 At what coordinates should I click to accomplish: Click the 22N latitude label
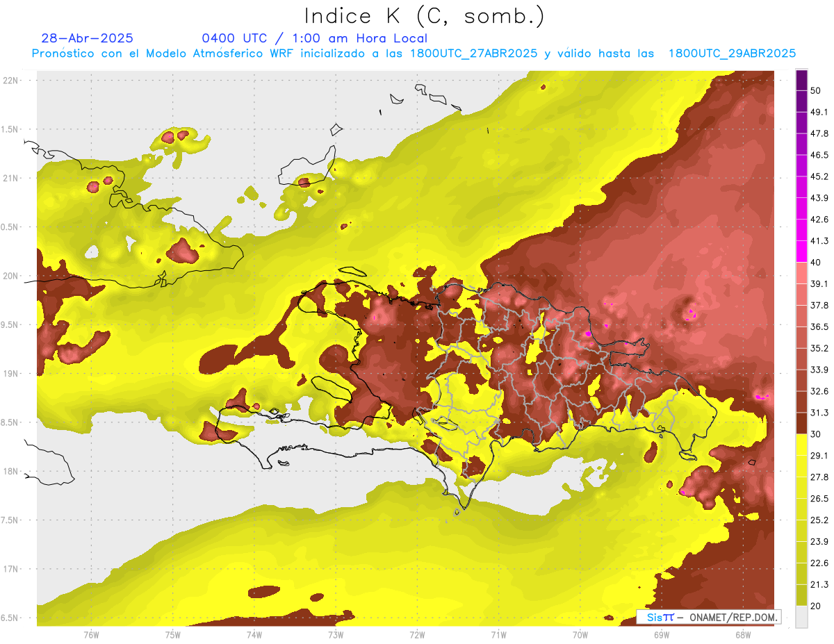[11, 80]
